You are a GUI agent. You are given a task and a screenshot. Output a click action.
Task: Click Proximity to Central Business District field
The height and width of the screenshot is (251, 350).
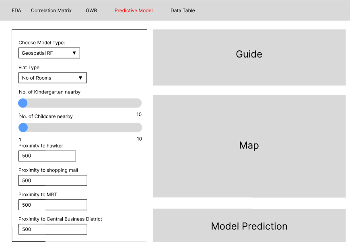point(53,229)
